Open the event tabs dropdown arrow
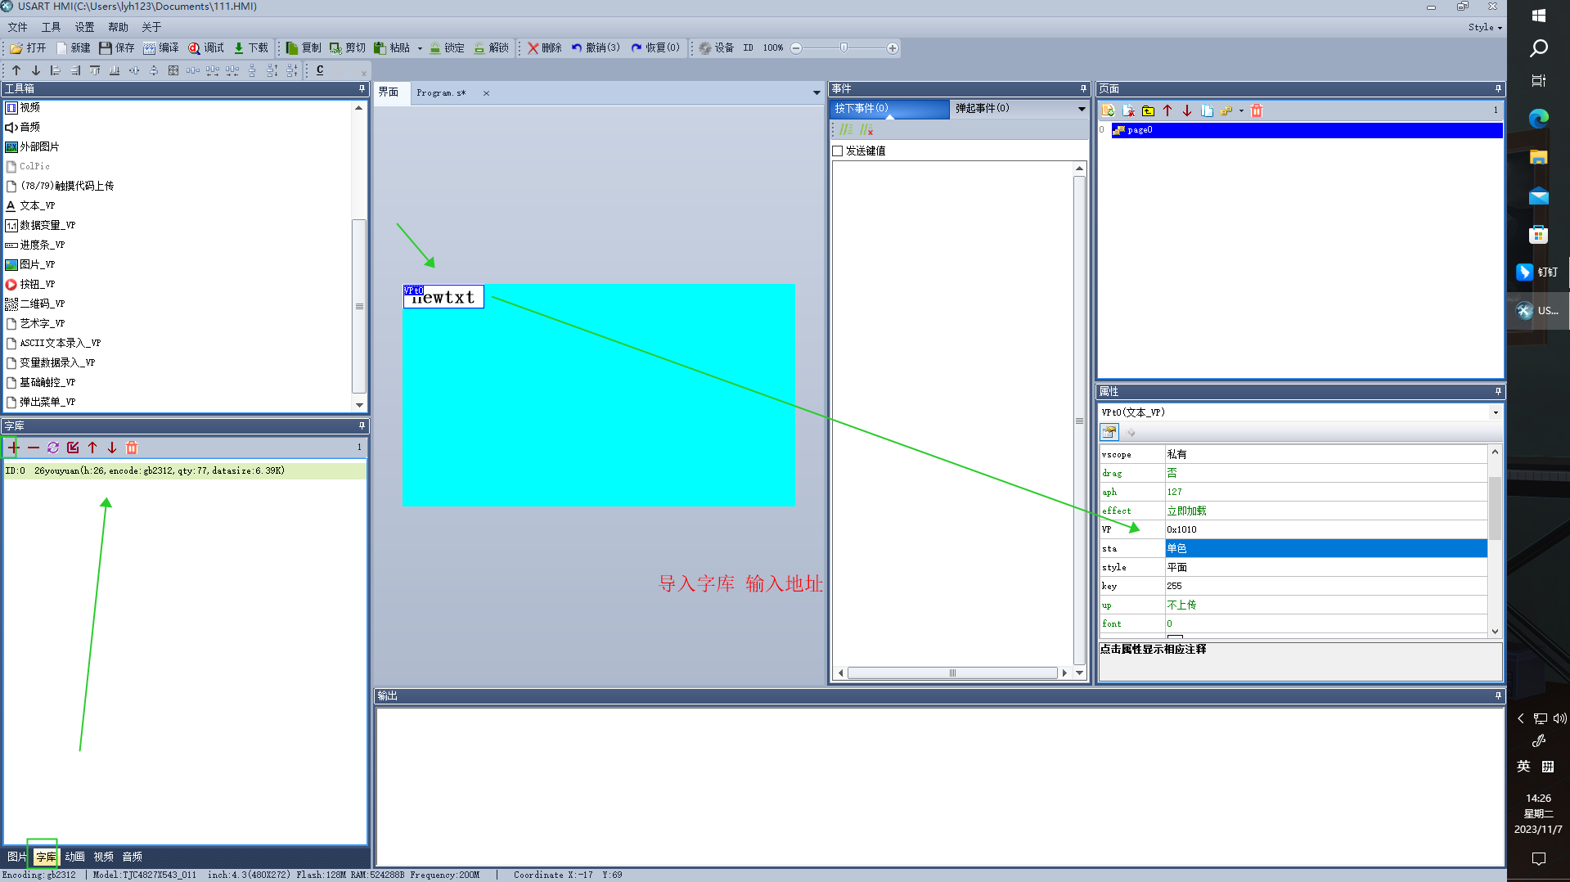Screen dimensions: 1570x882 (1081, 109)
